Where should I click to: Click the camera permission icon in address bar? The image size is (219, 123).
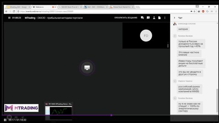191,11
